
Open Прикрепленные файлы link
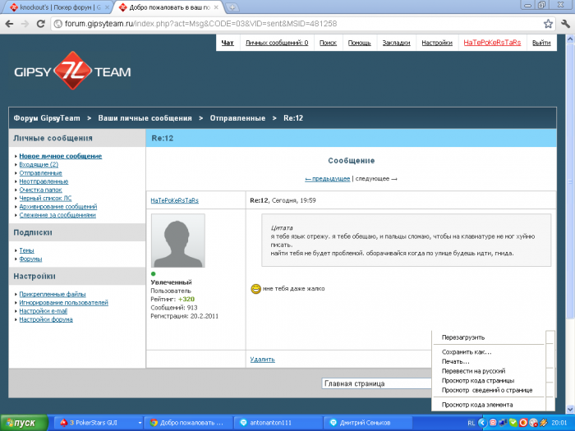click(53, 294)
